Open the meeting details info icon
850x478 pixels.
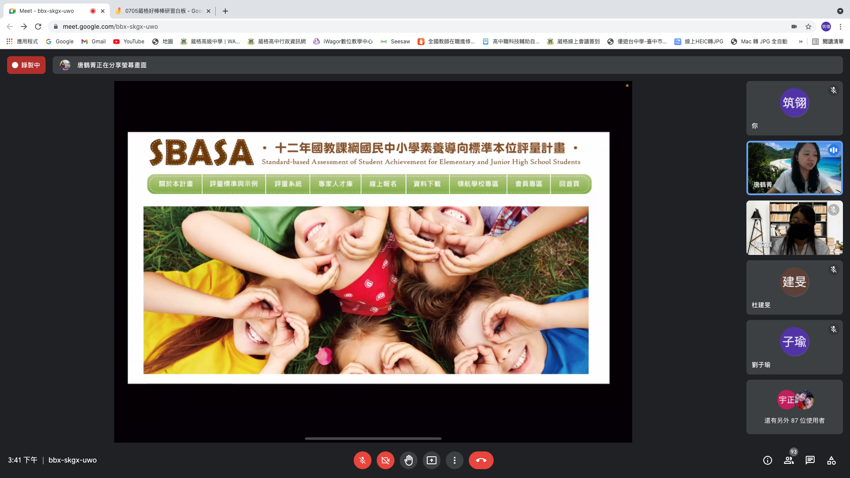click(768, 460)
